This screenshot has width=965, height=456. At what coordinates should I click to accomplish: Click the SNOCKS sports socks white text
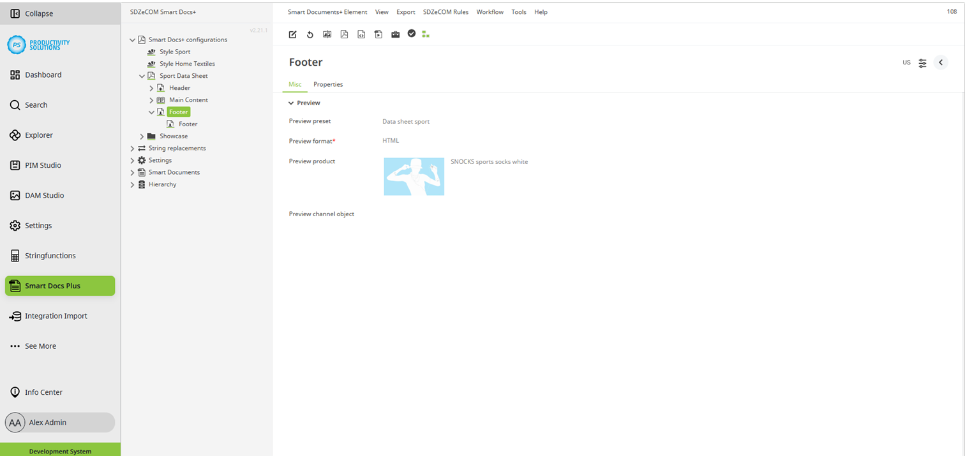tap(489, 162)
